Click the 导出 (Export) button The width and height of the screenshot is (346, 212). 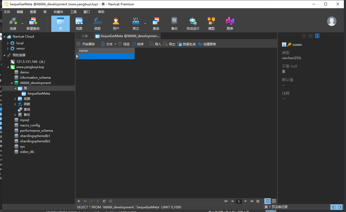pos(169,44)
